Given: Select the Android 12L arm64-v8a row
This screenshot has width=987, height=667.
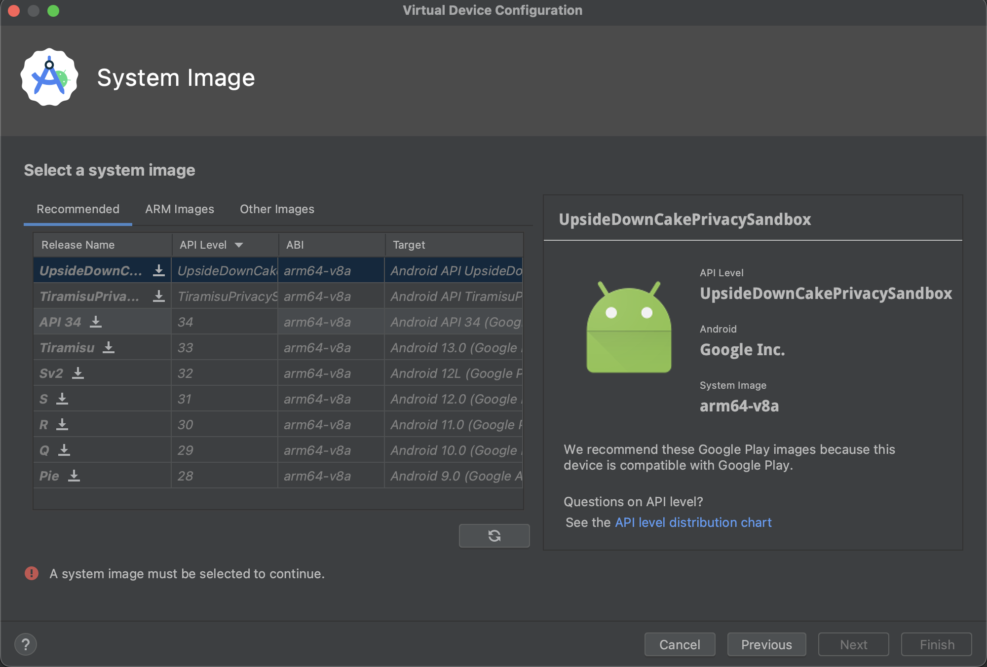Looking at the screenshot, I should (316, 373).
